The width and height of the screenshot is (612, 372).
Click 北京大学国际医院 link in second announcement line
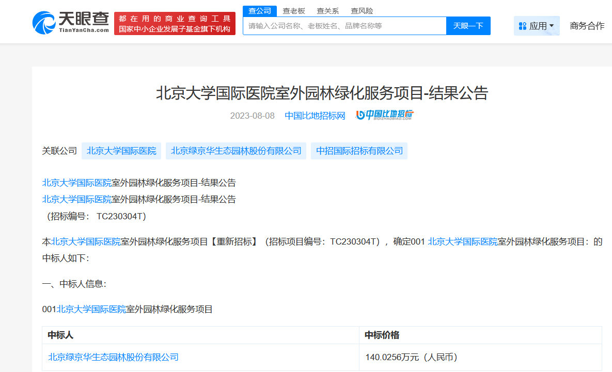tap(77, 200)
